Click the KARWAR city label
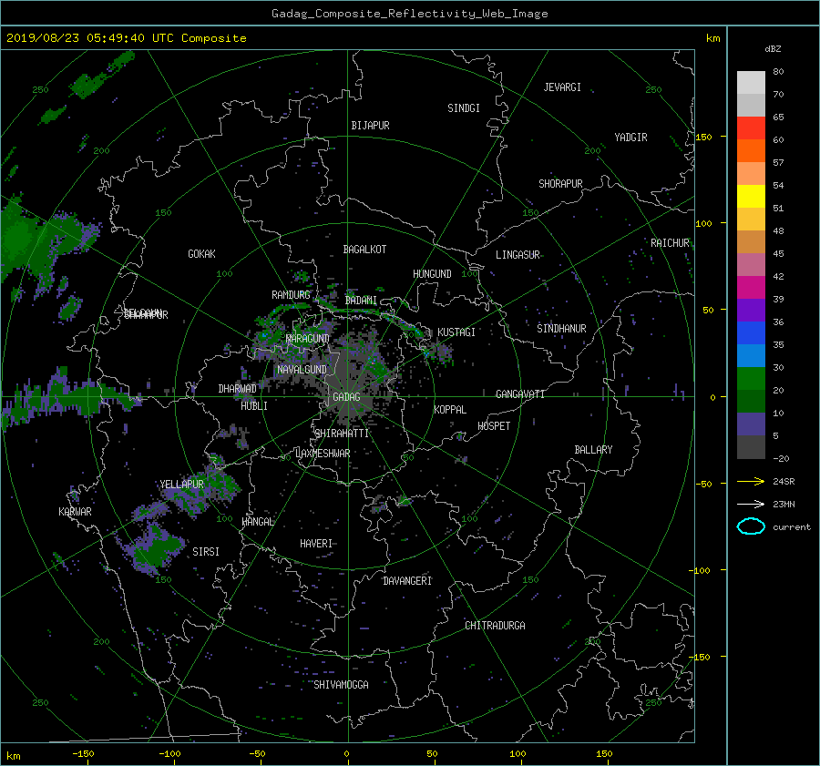The width and height of the screenshot is (820, 766). pyautogui.click(x=75, y=512)
